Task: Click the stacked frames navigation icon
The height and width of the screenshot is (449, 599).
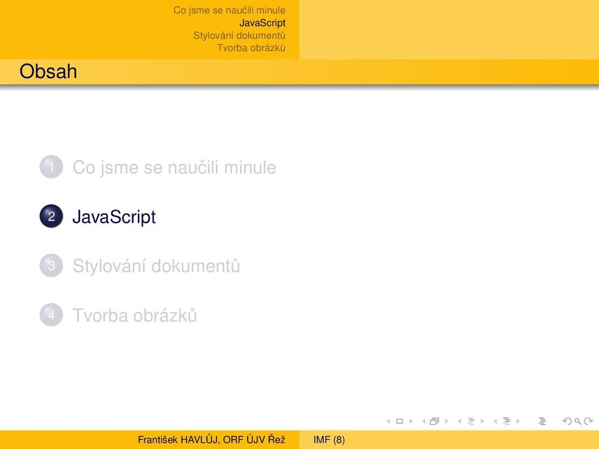Action: tap(434, 421)
